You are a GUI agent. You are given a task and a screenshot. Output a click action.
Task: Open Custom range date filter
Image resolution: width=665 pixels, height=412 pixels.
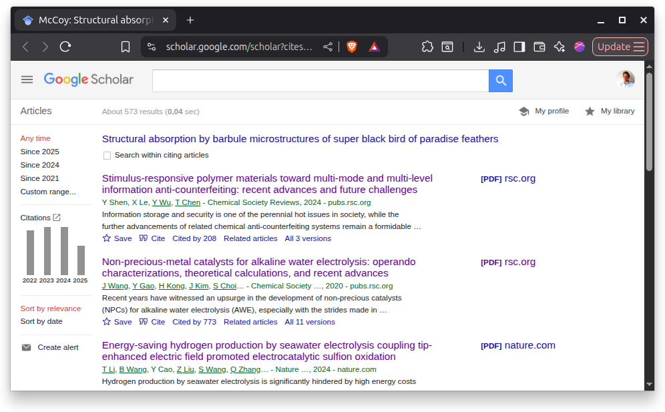(x=48, y=192)
